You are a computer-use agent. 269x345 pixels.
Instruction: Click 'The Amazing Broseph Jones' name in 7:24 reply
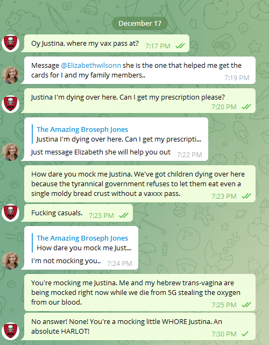click(x=82, y=238)
